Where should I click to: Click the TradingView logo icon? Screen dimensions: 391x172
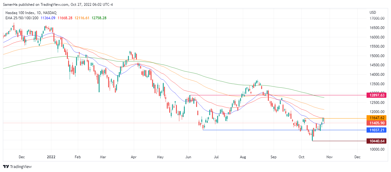pos(6,167)
